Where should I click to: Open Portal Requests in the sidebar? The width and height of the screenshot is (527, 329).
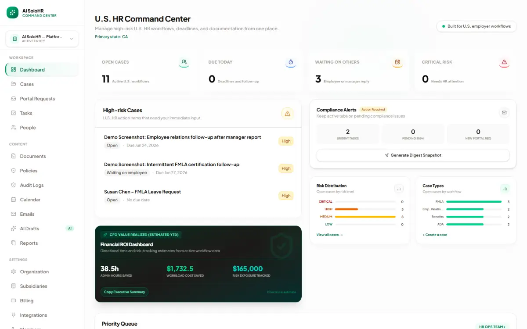click(42, 99)
